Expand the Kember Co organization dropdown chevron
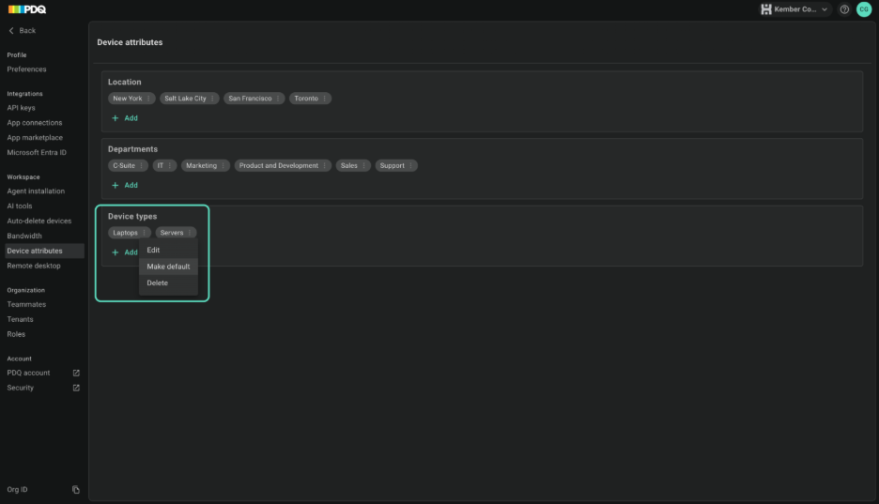 (825, 9)
